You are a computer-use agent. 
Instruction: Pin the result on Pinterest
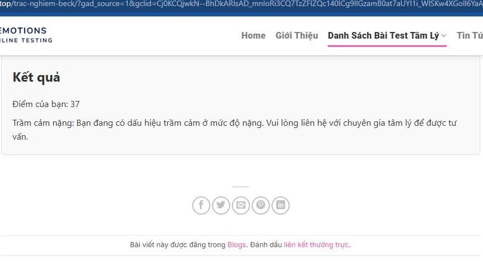click(x=261, y=205)
